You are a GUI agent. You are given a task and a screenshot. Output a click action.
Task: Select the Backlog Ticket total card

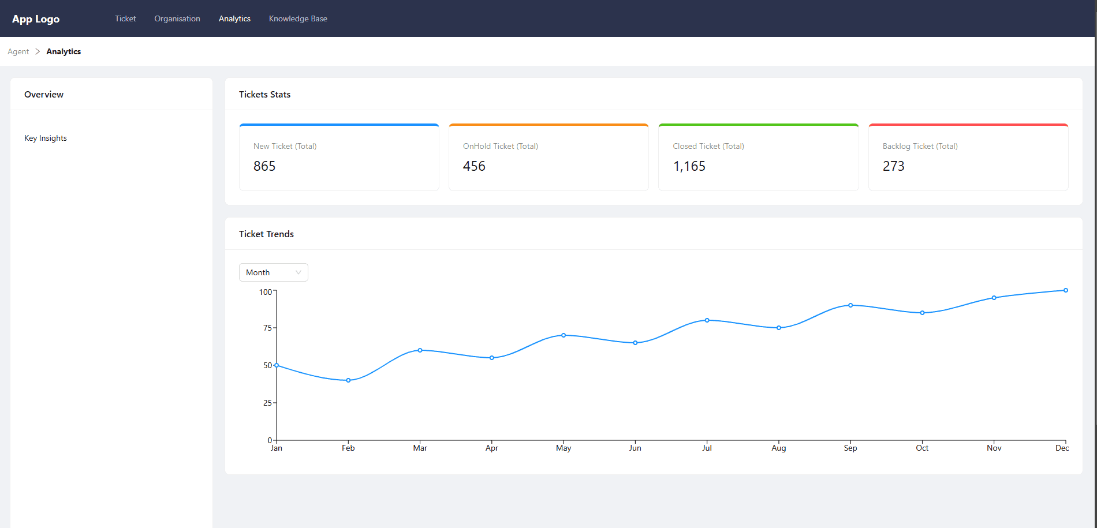pos(968,157)
